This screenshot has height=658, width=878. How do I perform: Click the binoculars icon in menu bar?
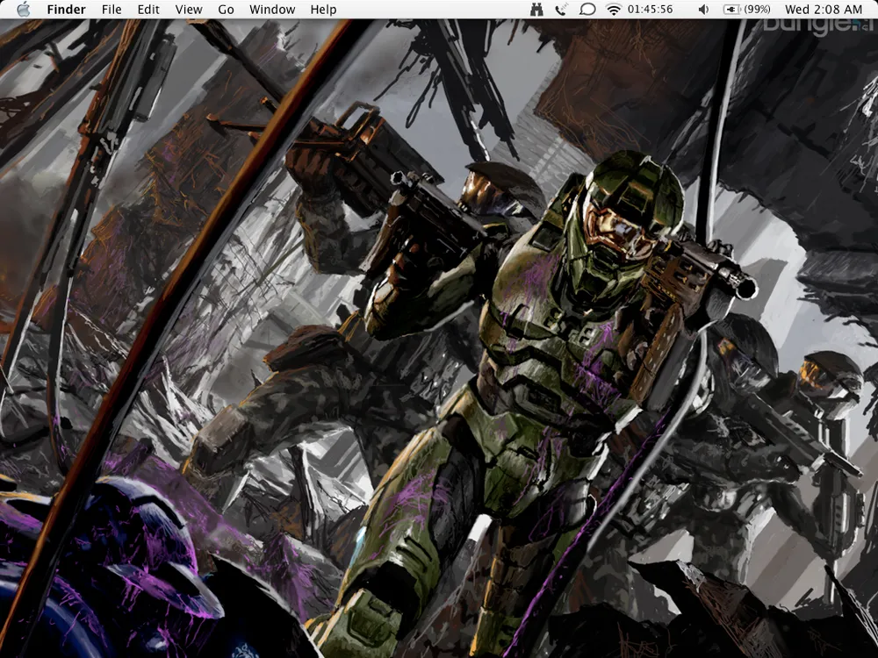click(536, 10)
